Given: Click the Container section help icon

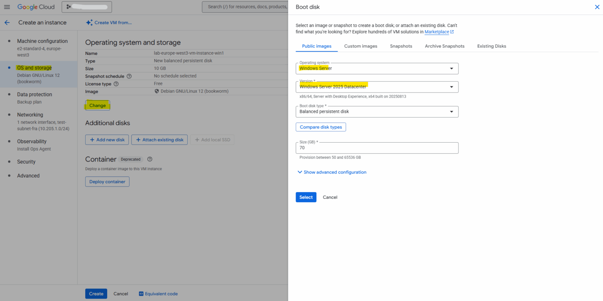Looking at the screenshot, I should (x=150, y=159).
